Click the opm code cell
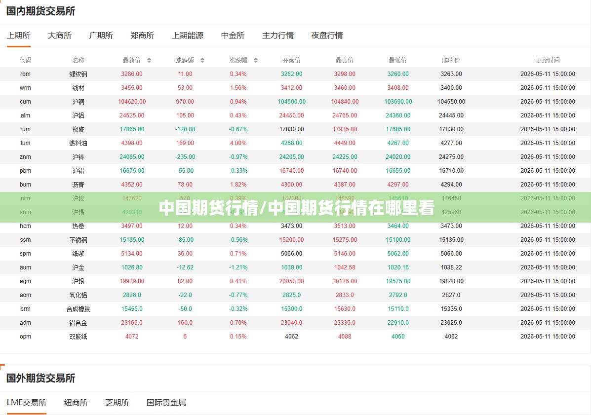 [x=25, y=337]
